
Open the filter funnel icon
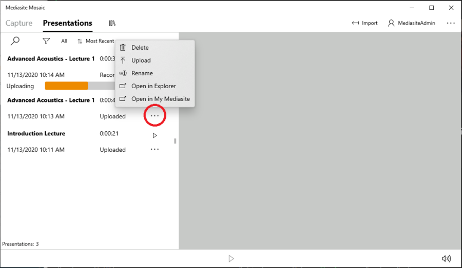[46, 41]
